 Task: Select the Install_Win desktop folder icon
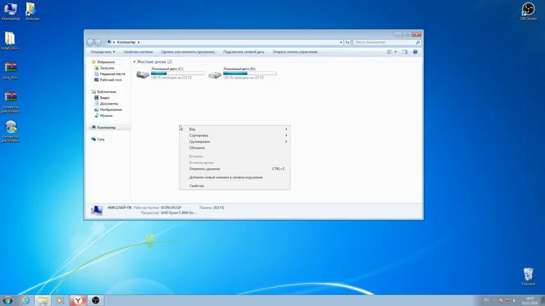tap(10, 41)
